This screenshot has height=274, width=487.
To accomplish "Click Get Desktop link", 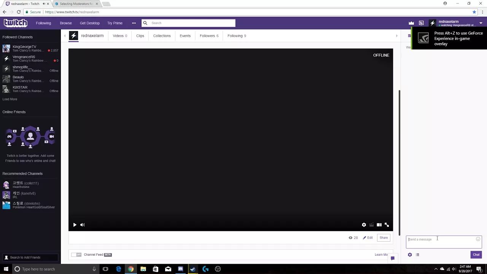I will pyautogui.click(x=90, y=23).
